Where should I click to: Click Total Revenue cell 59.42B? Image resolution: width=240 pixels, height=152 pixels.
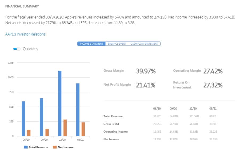click(x=157, y=116)
